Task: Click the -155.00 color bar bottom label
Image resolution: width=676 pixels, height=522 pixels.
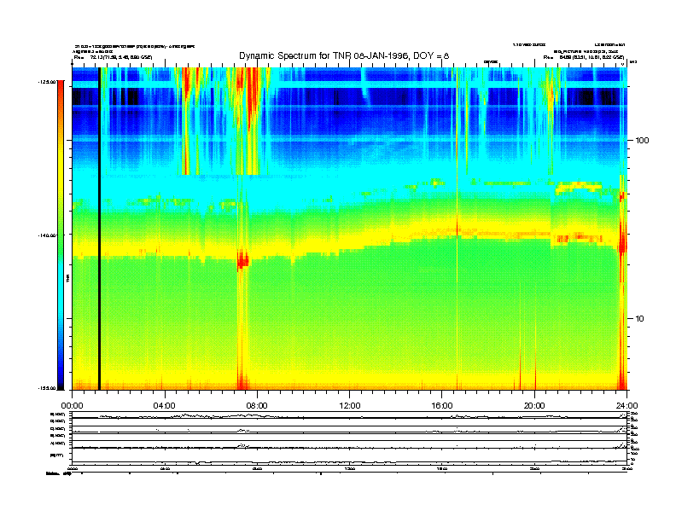Action: point(47,388)
